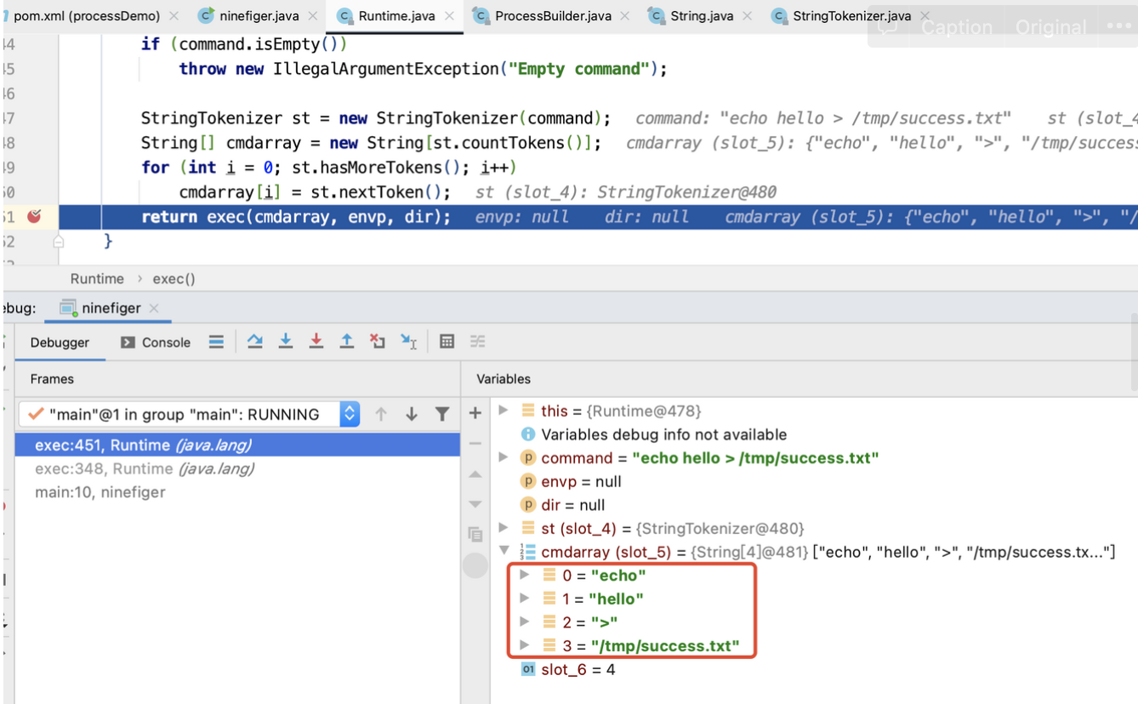Click the Step Out icon

tap(347, 342)
